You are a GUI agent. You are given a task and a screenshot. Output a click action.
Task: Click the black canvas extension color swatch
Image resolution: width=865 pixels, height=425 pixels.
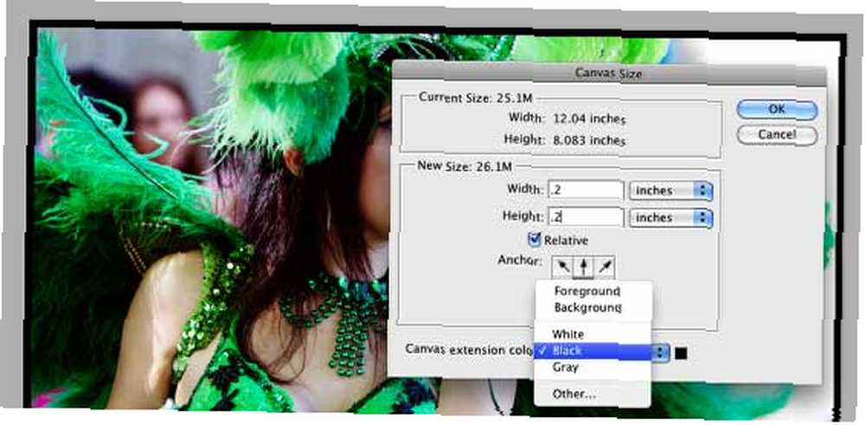pos(682,353)
